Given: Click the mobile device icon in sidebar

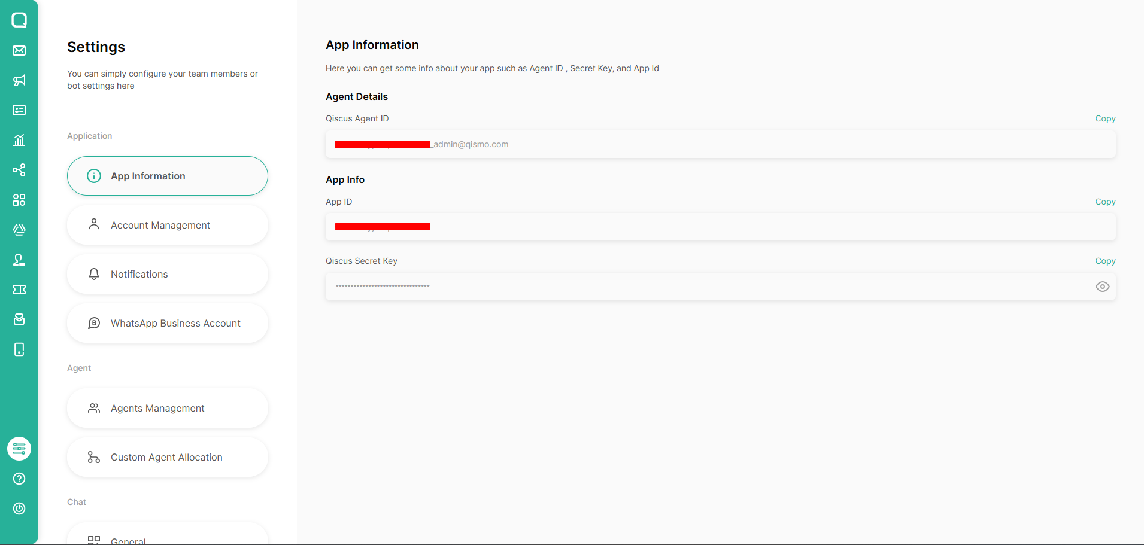Looking at the screenshot, I should point(19,349).
